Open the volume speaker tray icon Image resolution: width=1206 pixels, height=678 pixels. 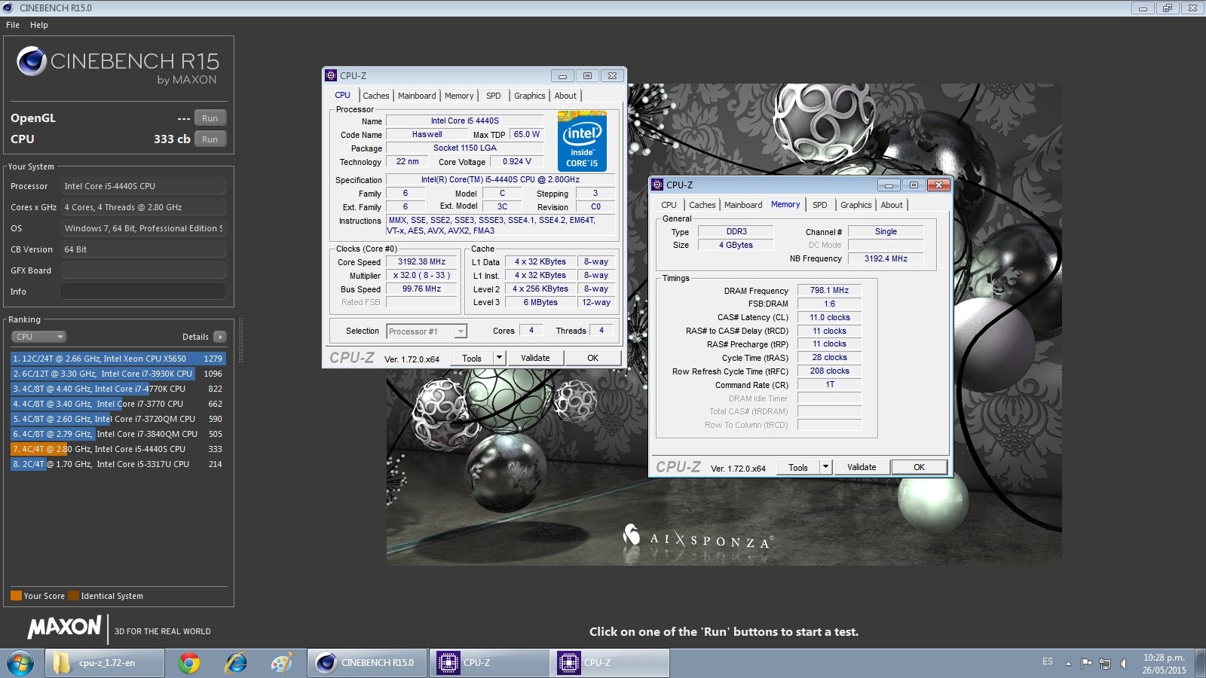pyautogui.click(x=1123, y=664)
